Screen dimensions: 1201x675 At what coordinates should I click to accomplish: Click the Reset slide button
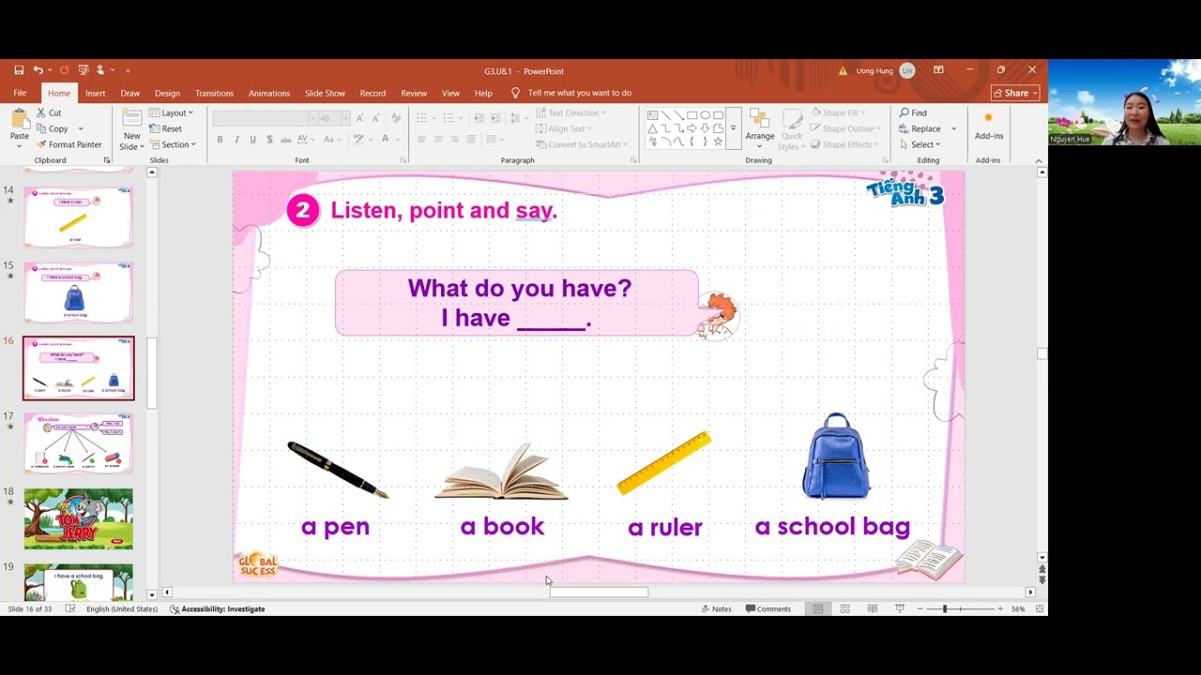[165, 128]
